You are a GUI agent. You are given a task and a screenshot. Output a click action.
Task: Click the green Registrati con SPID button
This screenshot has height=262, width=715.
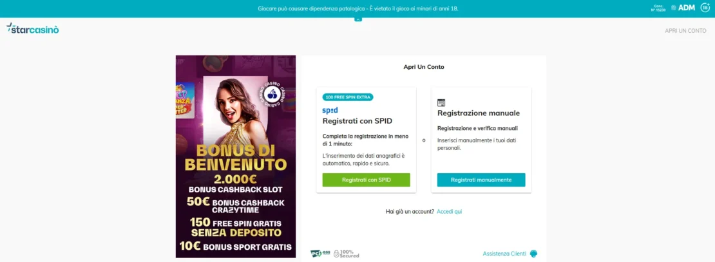coord(366,180)
